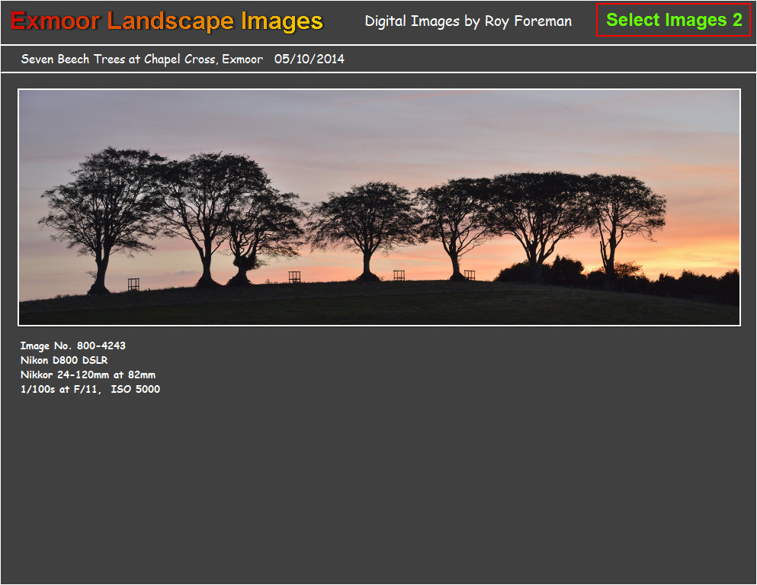Click the gray caption bar above the photo
757x585 pixels.
coord(534,59)
